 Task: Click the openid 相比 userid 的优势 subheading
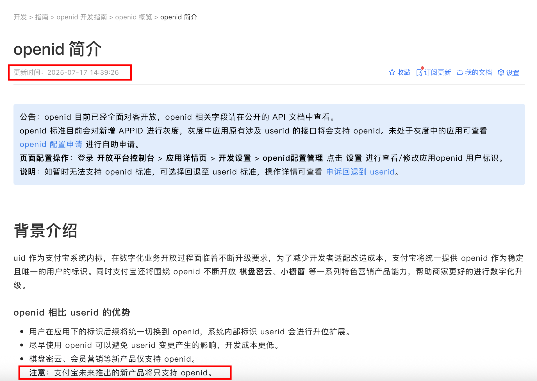[x=72, y=312]
